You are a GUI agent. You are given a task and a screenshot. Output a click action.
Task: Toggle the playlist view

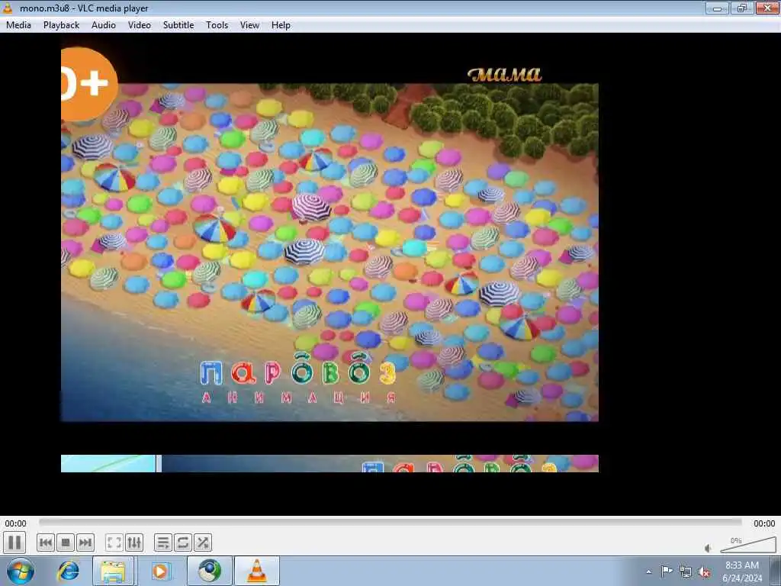[x=163, y=543]
